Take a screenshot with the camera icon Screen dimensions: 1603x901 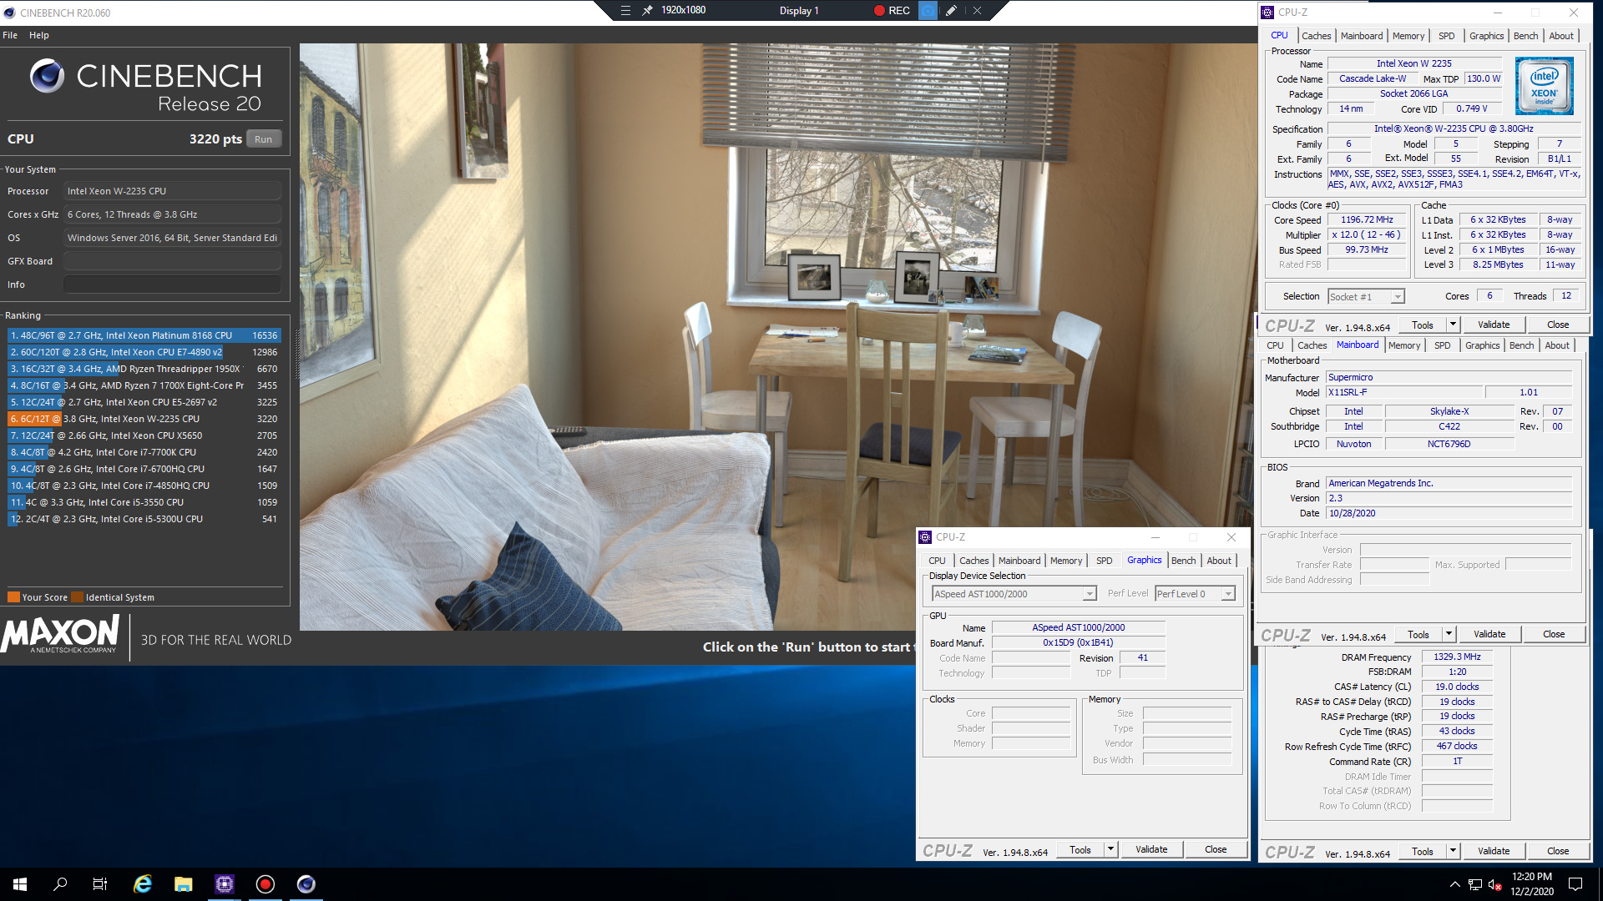click(928, 11)
